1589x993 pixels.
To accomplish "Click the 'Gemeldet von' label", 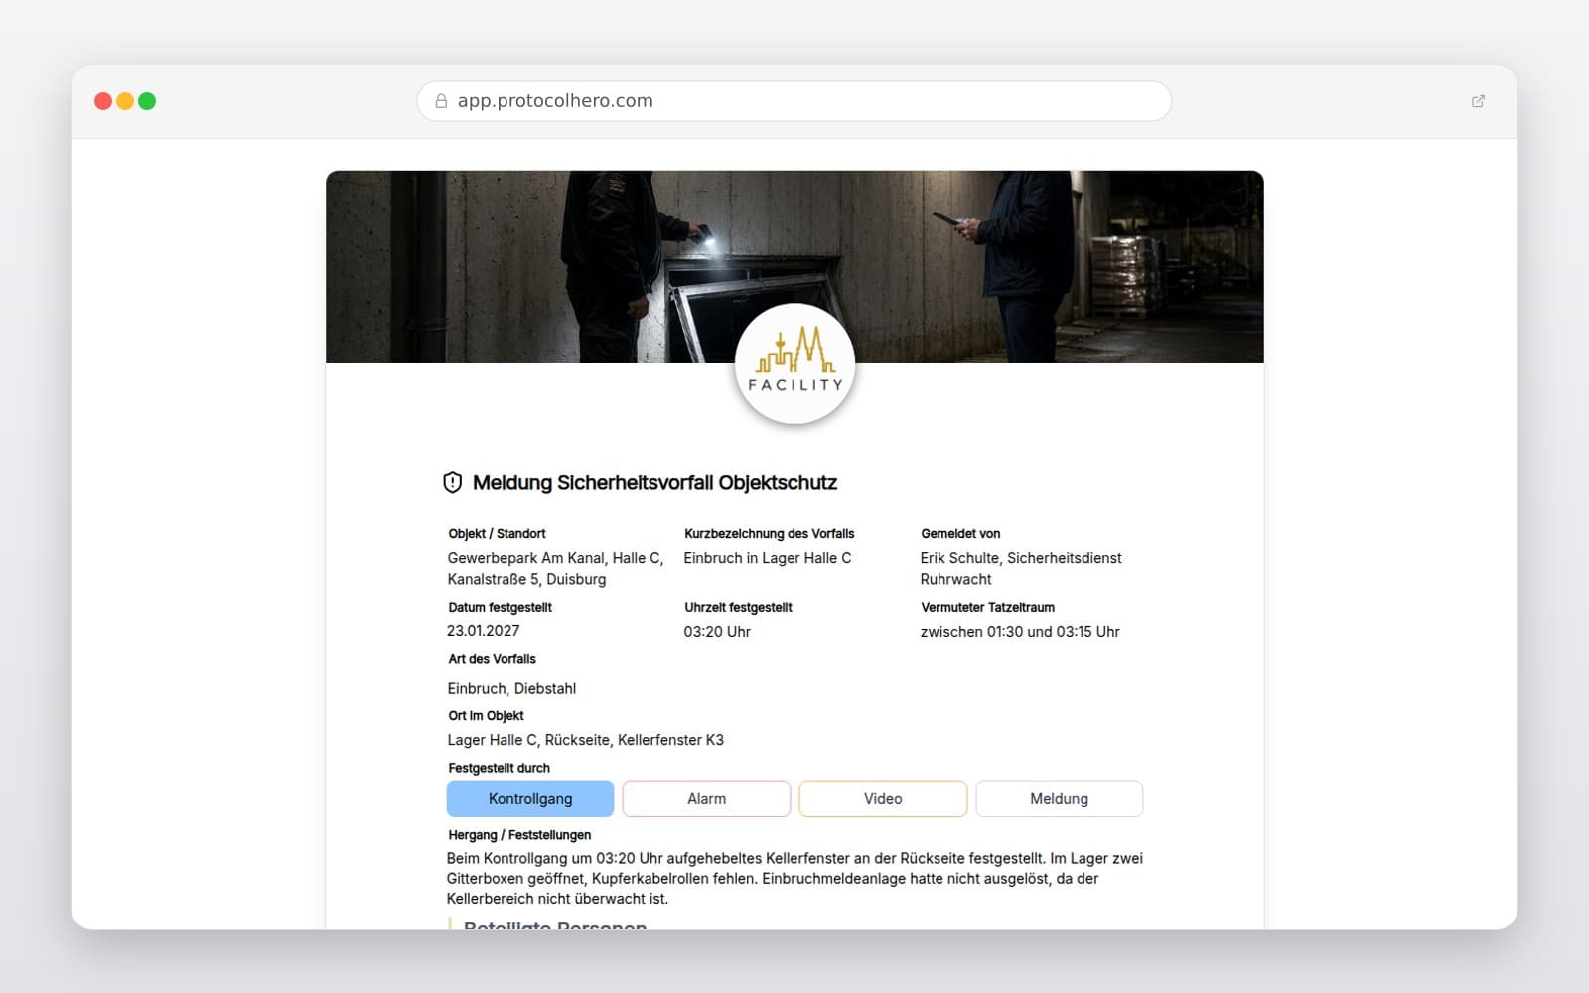I will click(x=960, y=534).
